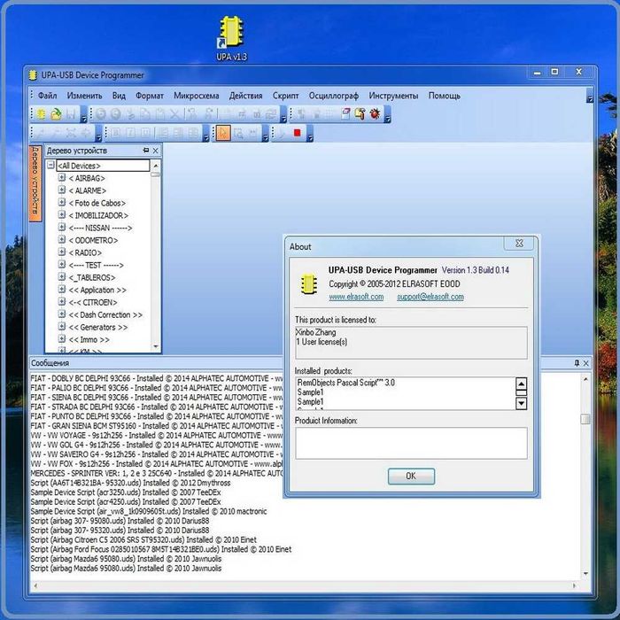Click the document properties toolbar icon
The width and height of the screenshot is (620, 620).
click(360, 114)
